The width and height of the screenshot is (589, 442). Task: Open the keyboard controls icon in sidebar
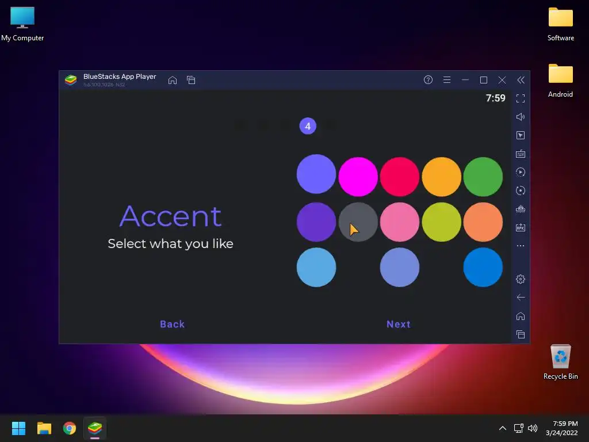pos(520,154)
